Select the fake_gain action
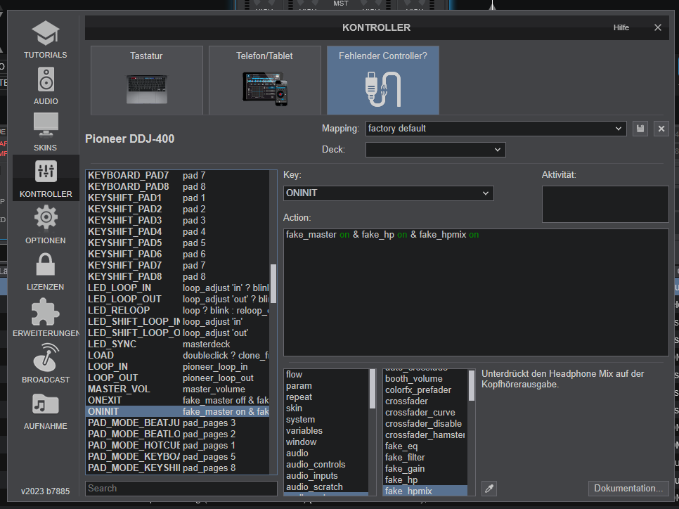 click(425, 469)
